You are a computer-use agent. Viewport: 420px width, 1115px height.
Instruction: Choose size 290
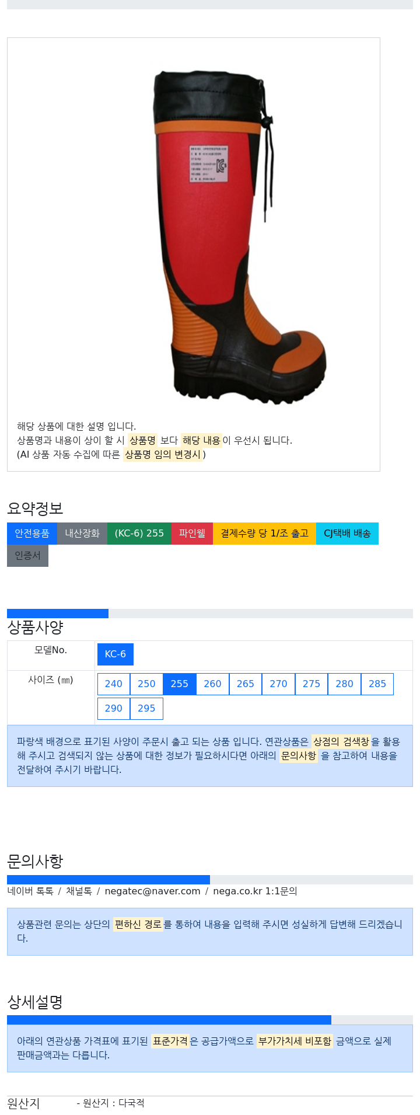[114, 709]
